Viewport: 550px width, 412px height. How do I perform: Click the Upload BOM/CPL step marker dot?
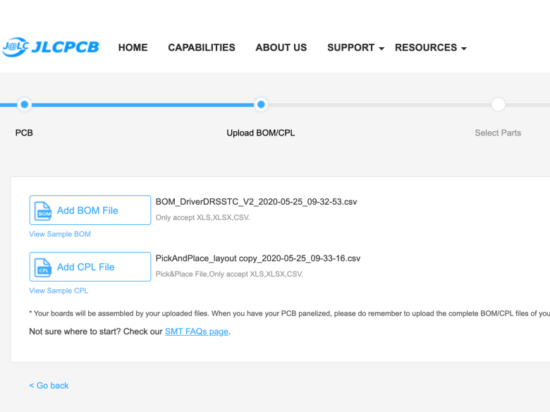pyautogui.click(x=261, y=104)
